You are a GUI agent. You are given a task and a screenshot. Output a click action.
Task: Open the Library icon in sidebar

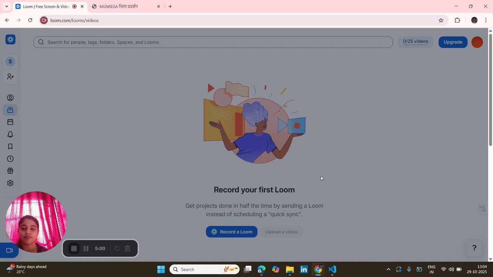pos(10,110)
